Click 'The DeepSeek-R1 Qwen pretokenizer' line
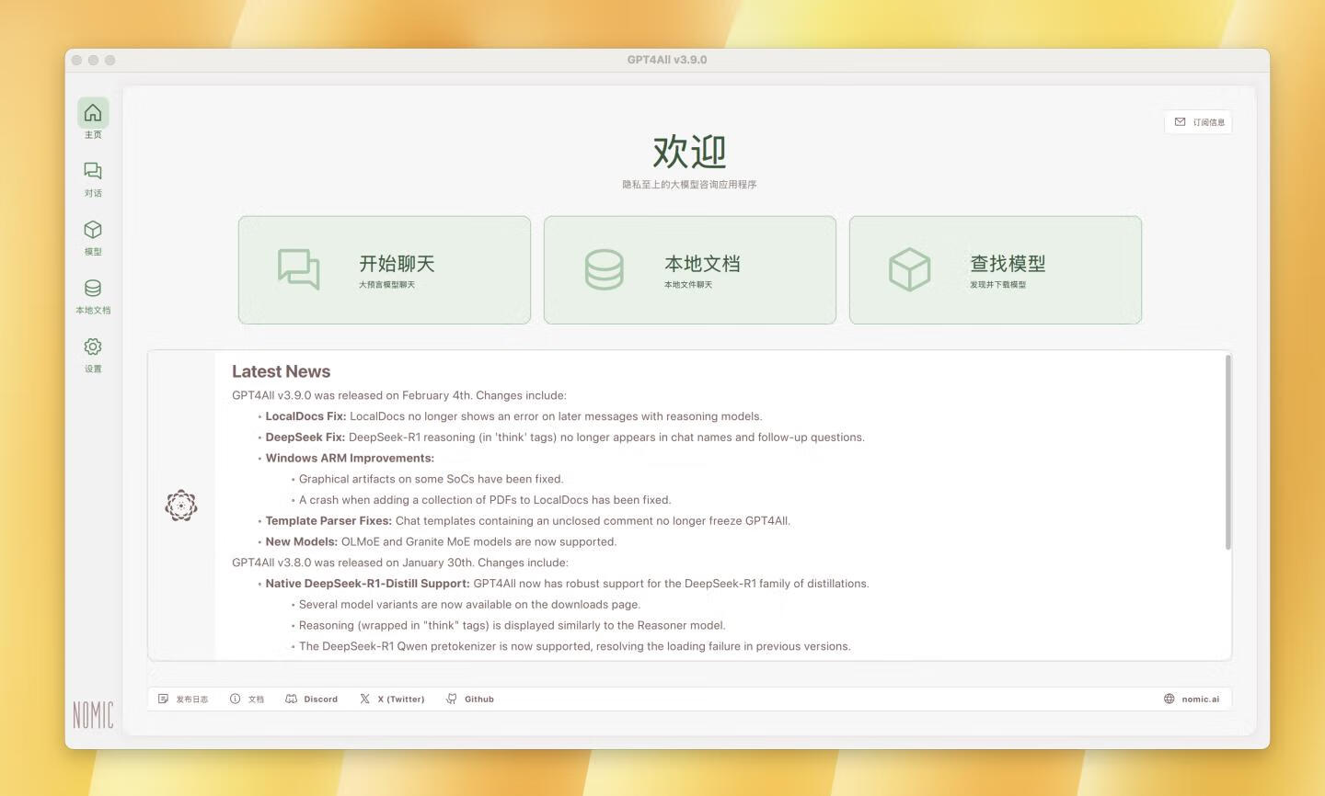The image size is (1325, 796). pyautogui.click(x=574, y=647)
